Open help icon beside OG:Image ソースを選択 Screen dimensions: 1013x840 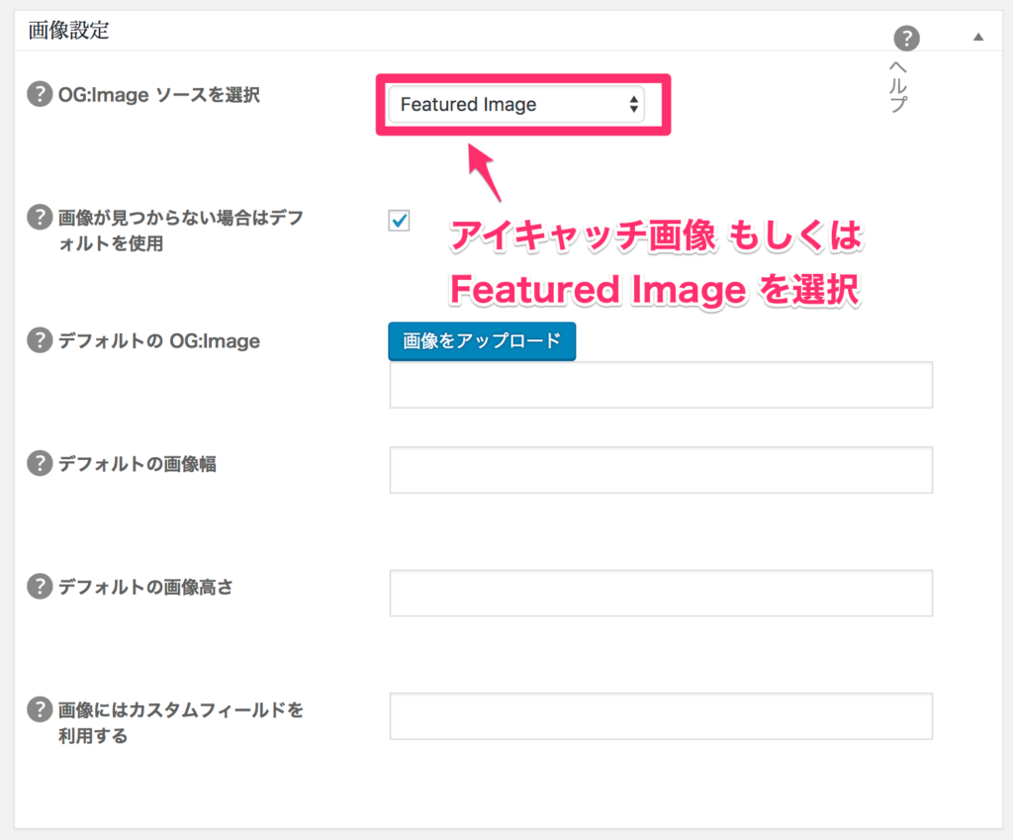40,94
